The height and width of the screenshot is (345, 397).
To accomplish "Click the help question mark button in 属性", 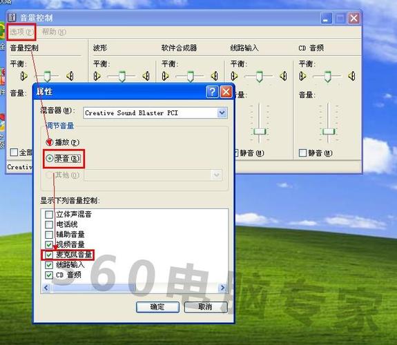I will (212, 92).
